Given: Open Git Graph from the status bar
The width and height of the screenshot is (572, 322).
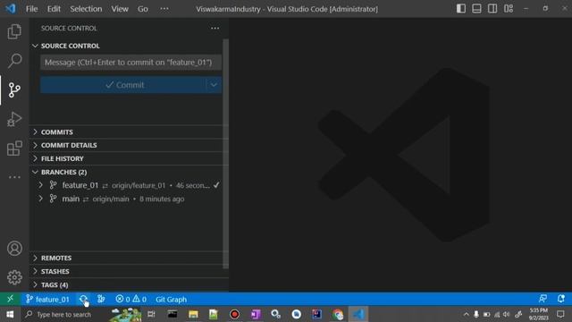Looking at the screenshot, I should (x=171, y=300).
